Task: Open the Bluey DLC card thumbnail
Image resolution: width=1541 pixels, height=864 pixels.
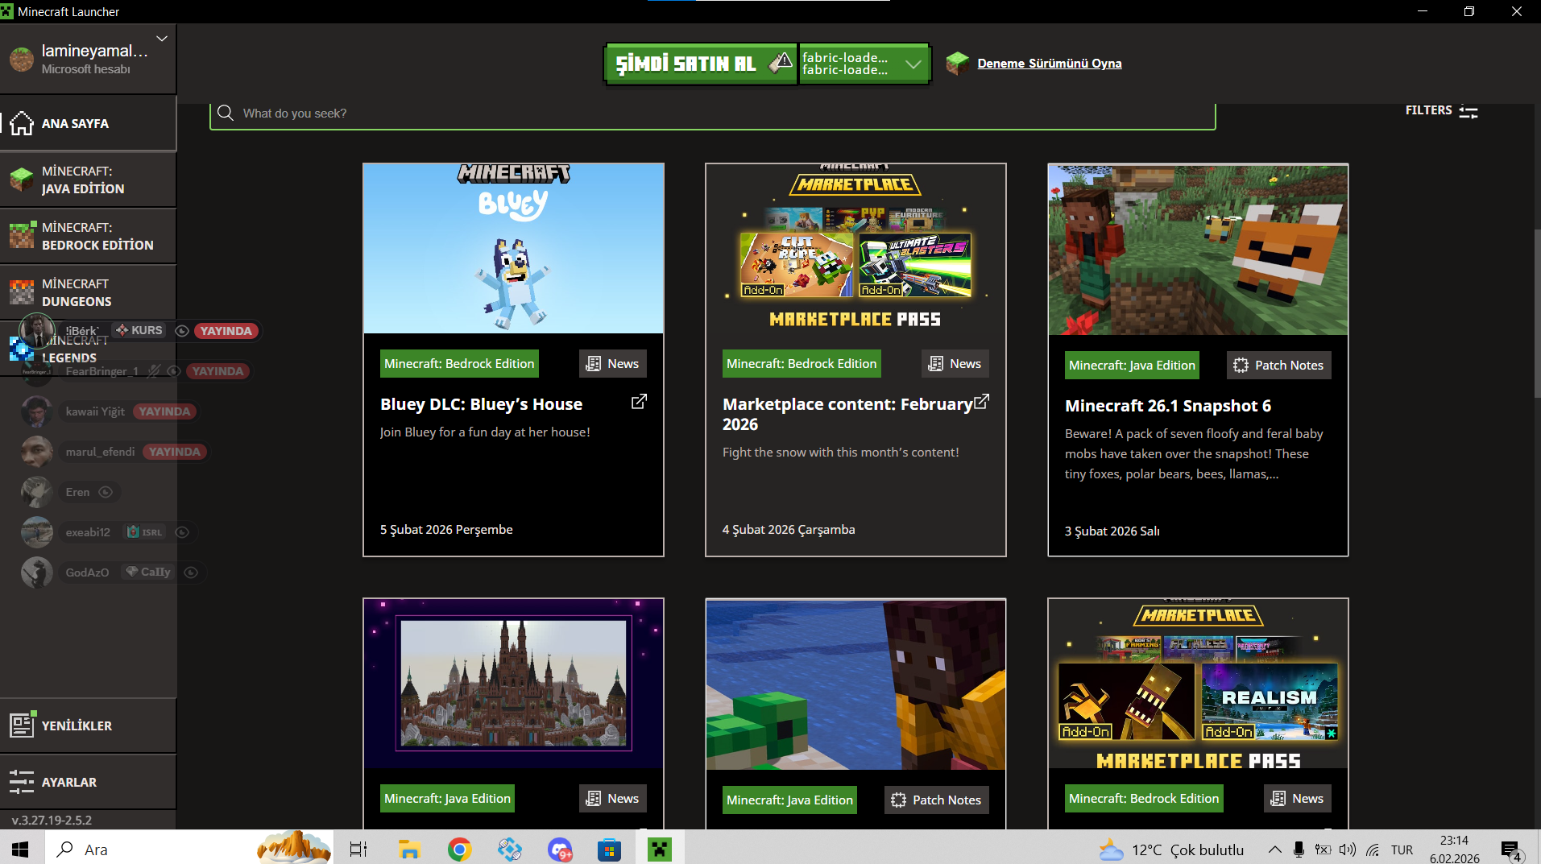Action: [513, 249]
